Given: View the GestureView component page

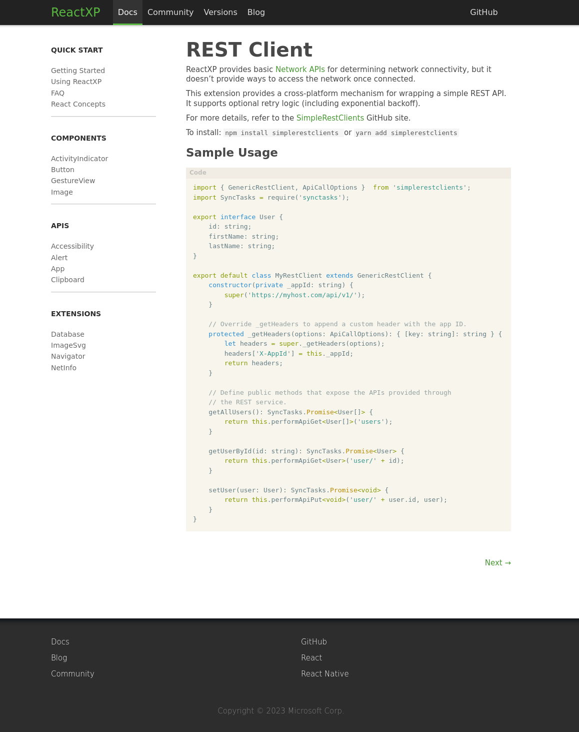Looking at the screenshot, I should [x=73, y=181].
